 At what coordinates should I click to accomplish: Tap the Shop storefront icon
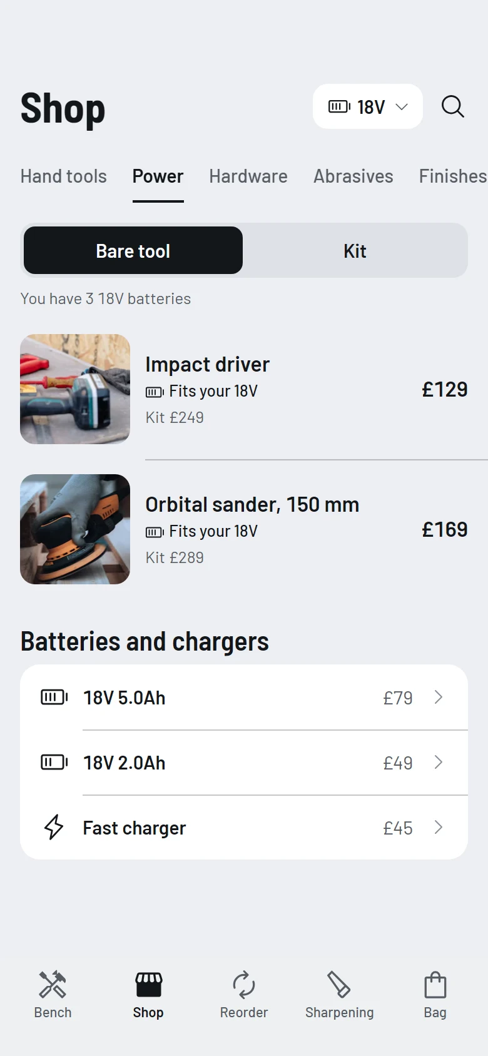pyautogui.click(x=148, y=985)
